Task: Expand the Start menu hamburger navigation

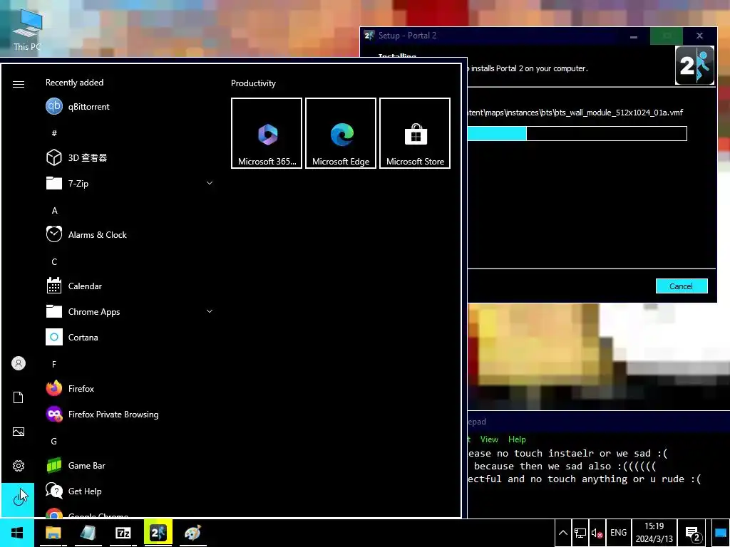Action: coord(18,84)
